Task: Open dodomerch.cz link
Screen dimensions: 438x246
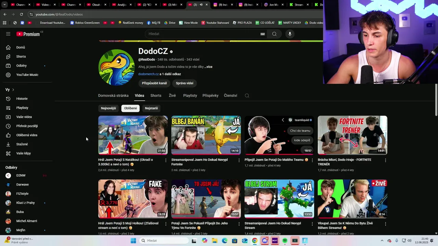Action: point(149,74)
